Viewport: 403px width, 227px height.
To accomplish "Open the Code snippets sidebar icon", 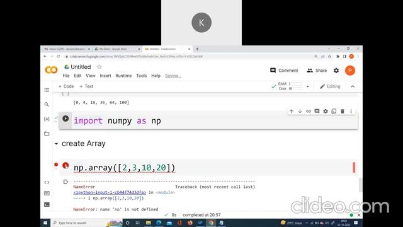I will [47, 182].
